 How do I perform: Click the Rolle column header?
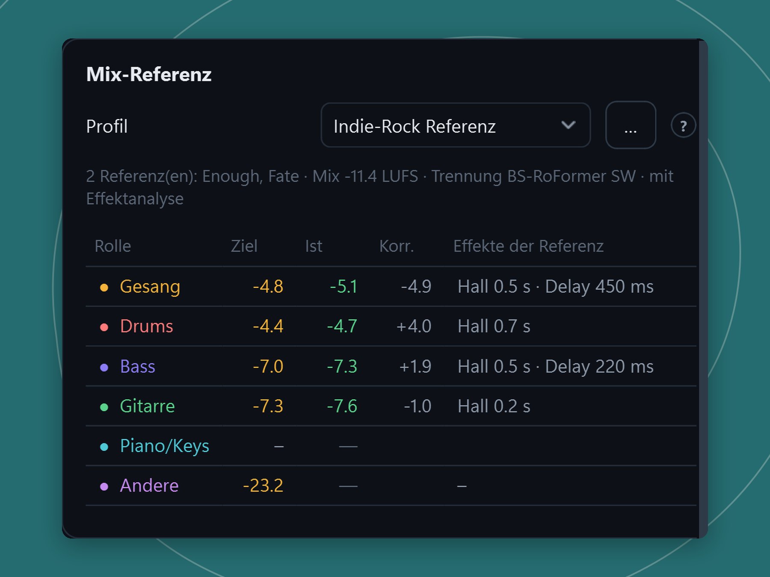[x=113, y=246]
